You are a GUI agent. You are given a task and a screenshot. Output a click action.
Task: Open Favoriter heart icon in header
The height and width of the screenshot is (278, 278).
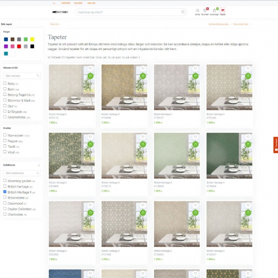point(205,11)
